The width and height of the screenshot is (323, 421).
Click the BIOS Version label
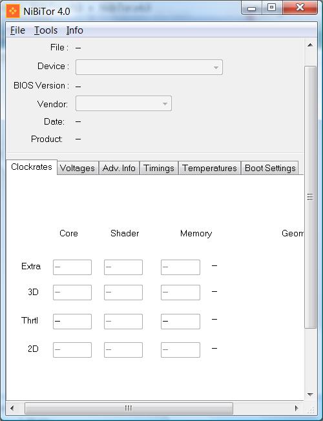pos(41,86)
